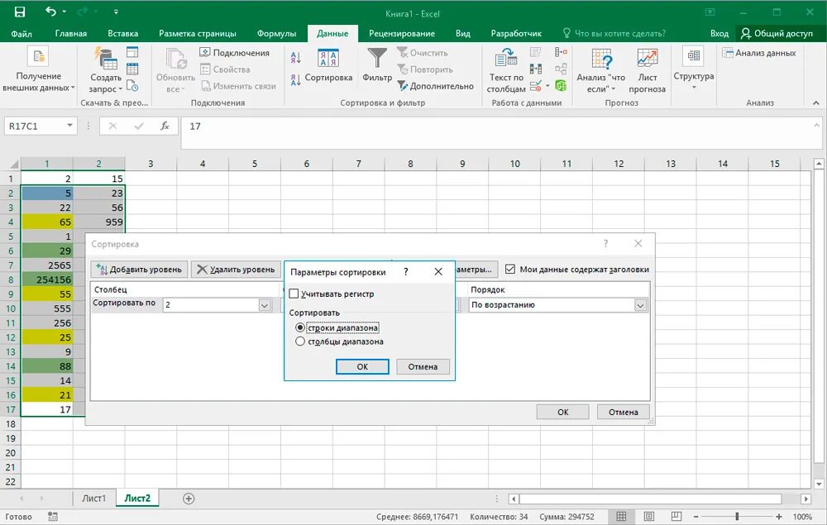Open the Формулы ribbon tab
Image resolution: width=827 pixels, height=525 pixels.
pos(276,33)
